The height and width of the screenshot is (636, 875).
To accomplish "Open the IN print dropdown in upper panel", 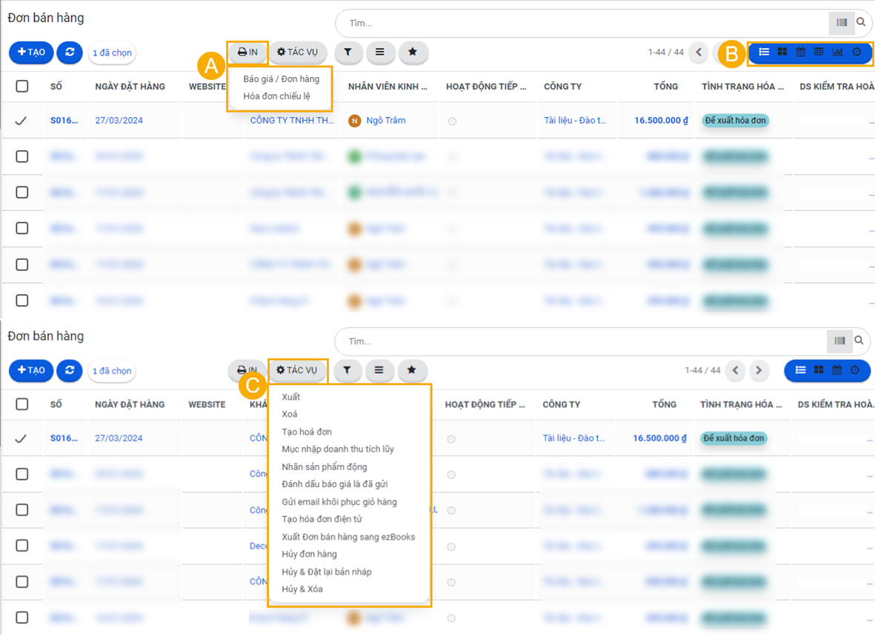I will coord(247,52).
